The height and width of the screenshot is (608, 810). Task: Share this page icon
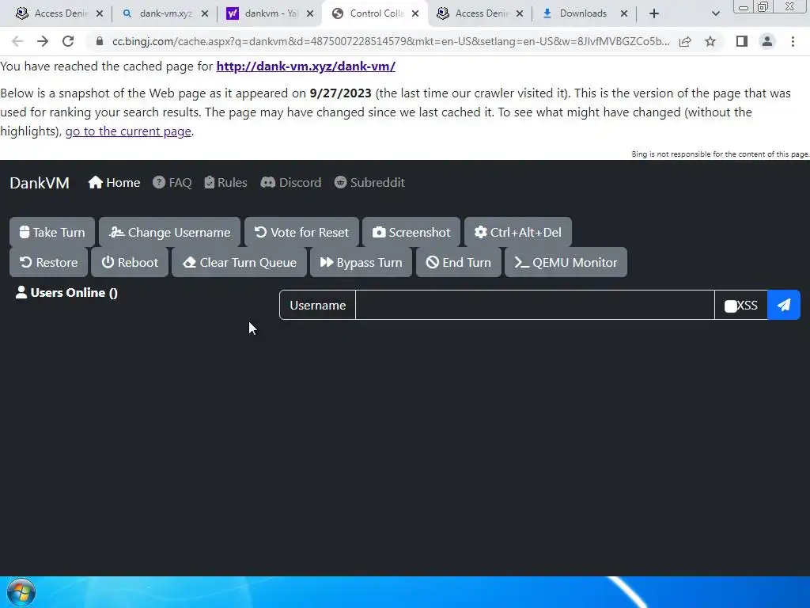(x=685, y=41)
